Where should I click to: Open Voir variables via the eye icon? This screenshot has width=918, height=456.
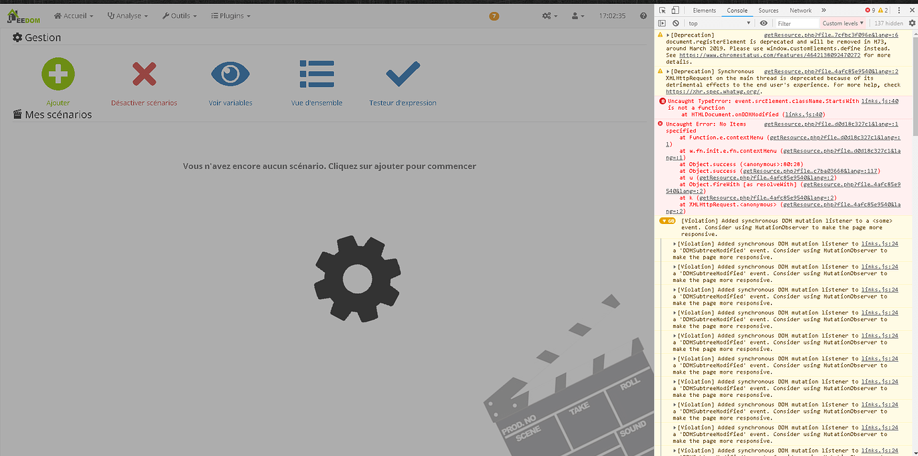click(230, 74)
